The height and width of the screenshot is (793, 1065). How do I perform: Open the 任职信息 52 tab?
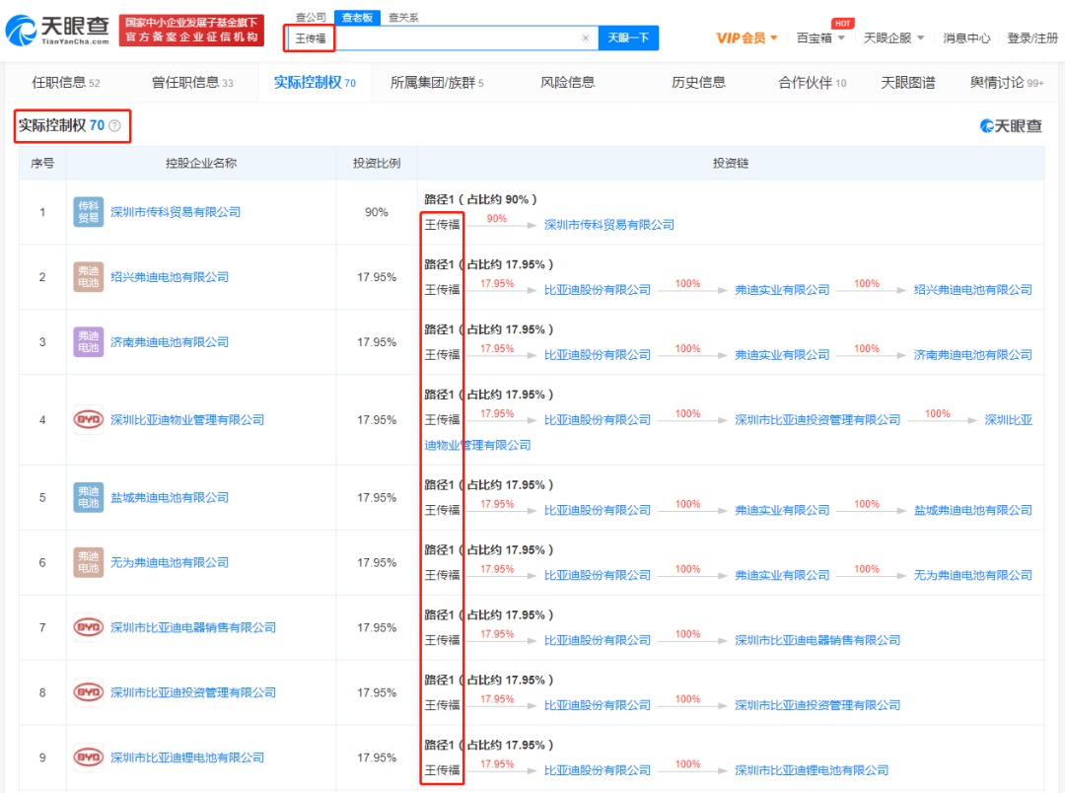[66, 83]
